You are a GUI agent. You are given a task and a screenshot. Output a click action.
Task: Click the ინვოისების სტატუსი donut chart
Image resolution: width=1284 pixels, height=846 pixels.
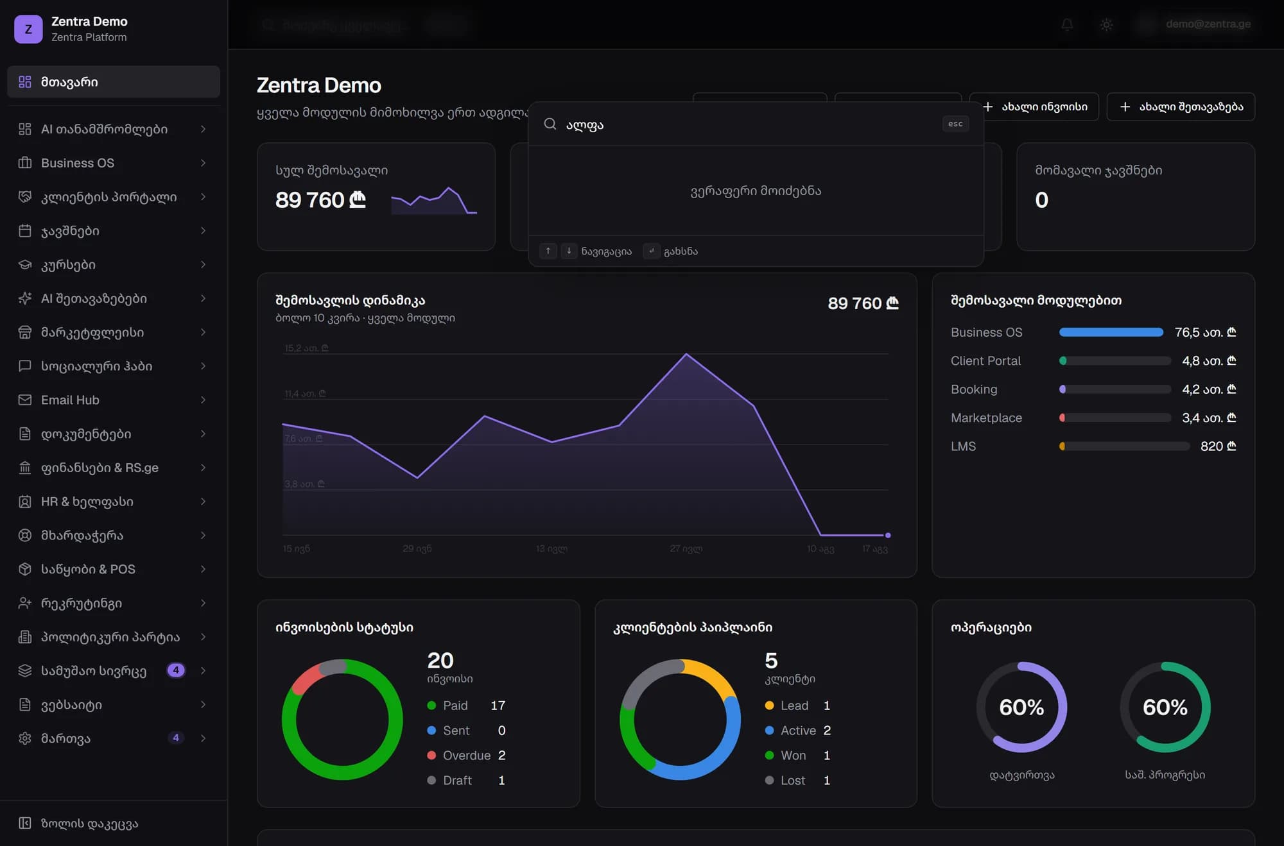342,719
